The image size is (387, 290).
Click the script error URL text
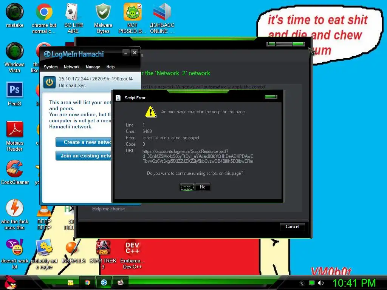click(198, 156)
